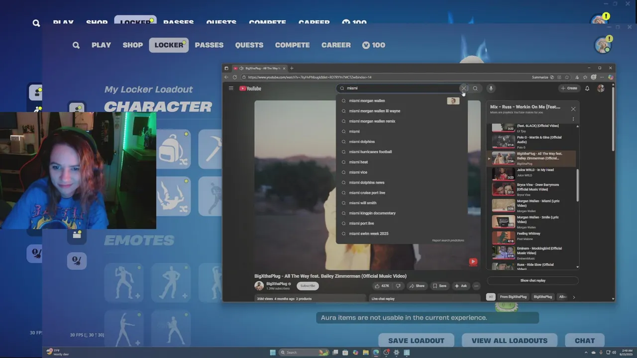
Task: Click the SAVE LOADOUT button
Action: (416, 341)
